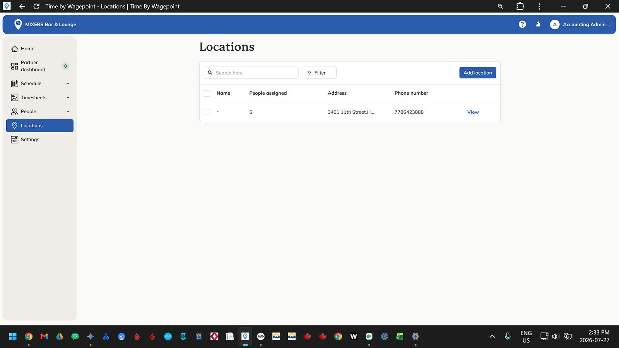Open the browser extensions puzzle icon
This screenshot has width=619, height=348.
(520, 6)
